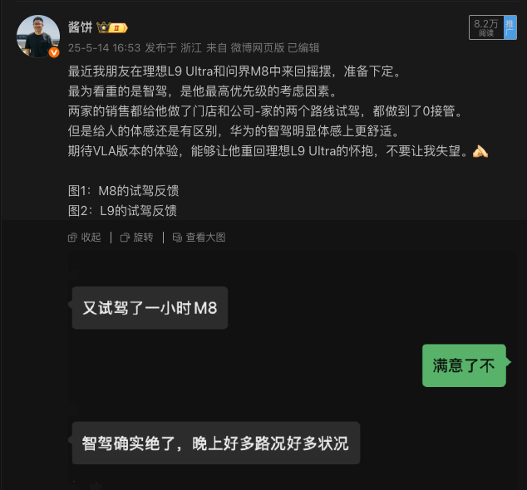Image resolution: width=527 pixels, height=490 pixels.
Task: Click the chat bubble 又试驾了一小时M8
Action: (150, 307)
